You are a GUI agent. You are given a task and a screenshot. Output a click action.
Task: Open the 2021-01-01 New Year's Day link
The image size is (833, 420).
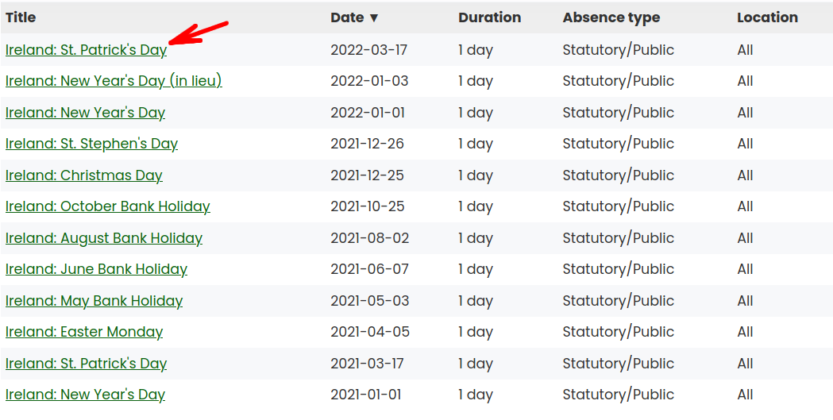(85, 395)
